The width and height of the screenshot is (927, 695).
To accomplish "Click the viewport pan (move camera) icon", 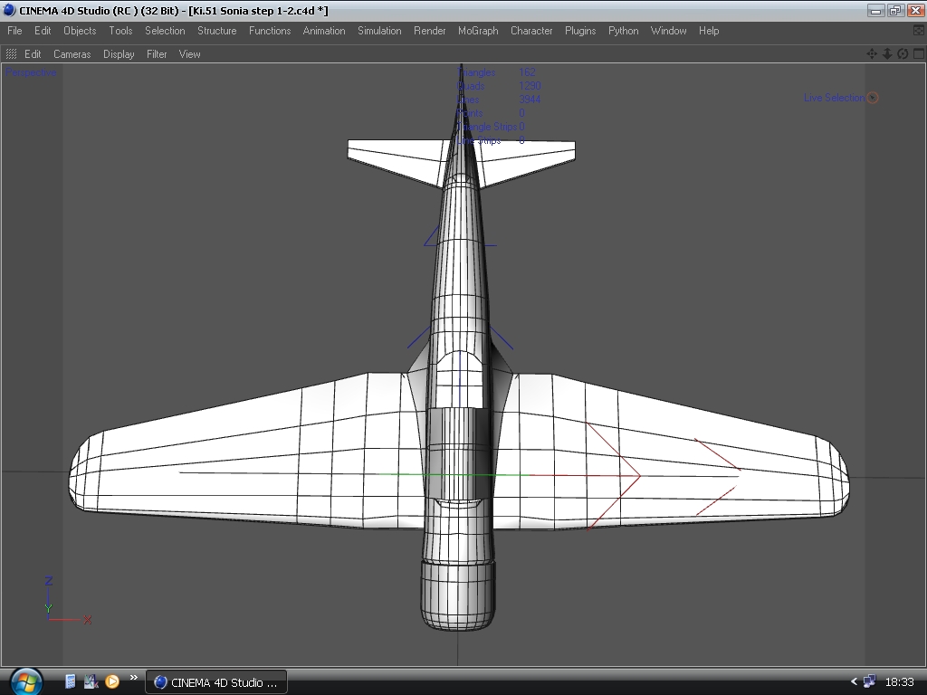I will [872, 54].
